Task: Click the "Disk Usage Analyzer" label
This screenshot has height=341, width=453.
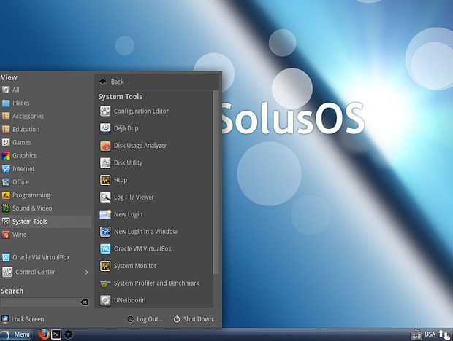Action: [140, 146]
